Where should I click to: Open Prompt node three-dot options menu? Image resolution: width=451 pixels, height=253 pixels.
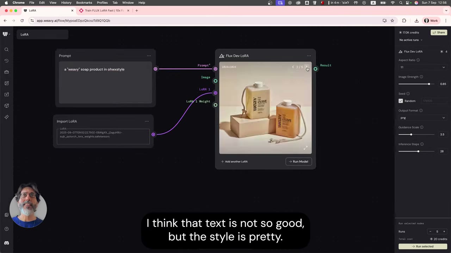[x=149, y=56]
